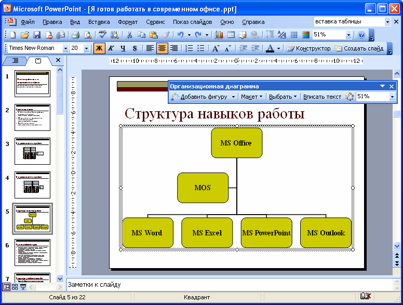
Task: Click Вписать текст in diagram toolbar
Action: [x=322, y=97]
